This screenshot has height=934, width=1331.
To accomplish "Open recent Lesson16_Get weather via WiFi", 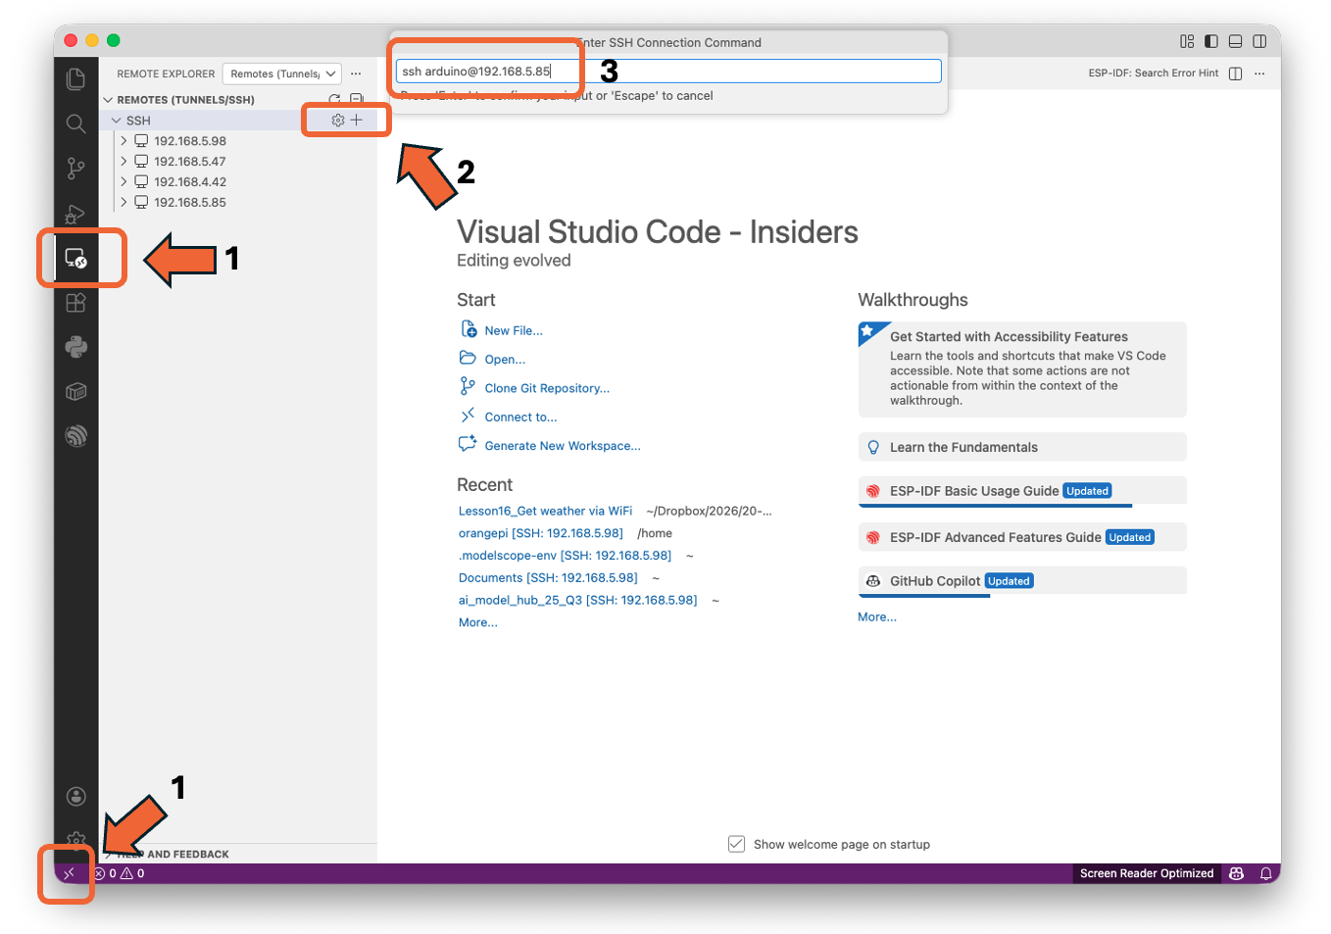I will (x=545, y=511).
